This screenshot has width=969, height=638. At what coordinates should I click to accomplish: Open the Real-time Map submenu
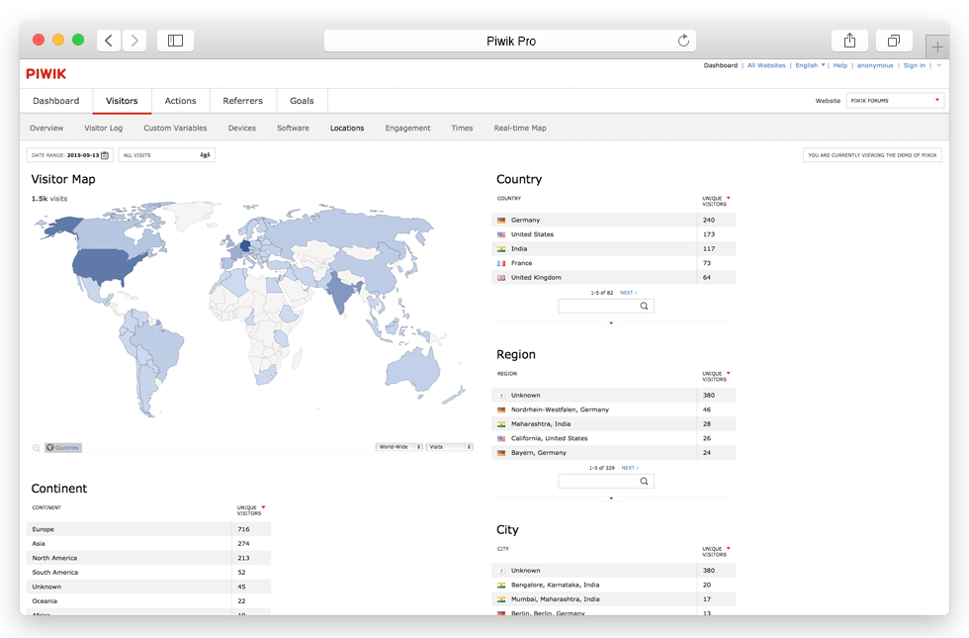[520, 128]
